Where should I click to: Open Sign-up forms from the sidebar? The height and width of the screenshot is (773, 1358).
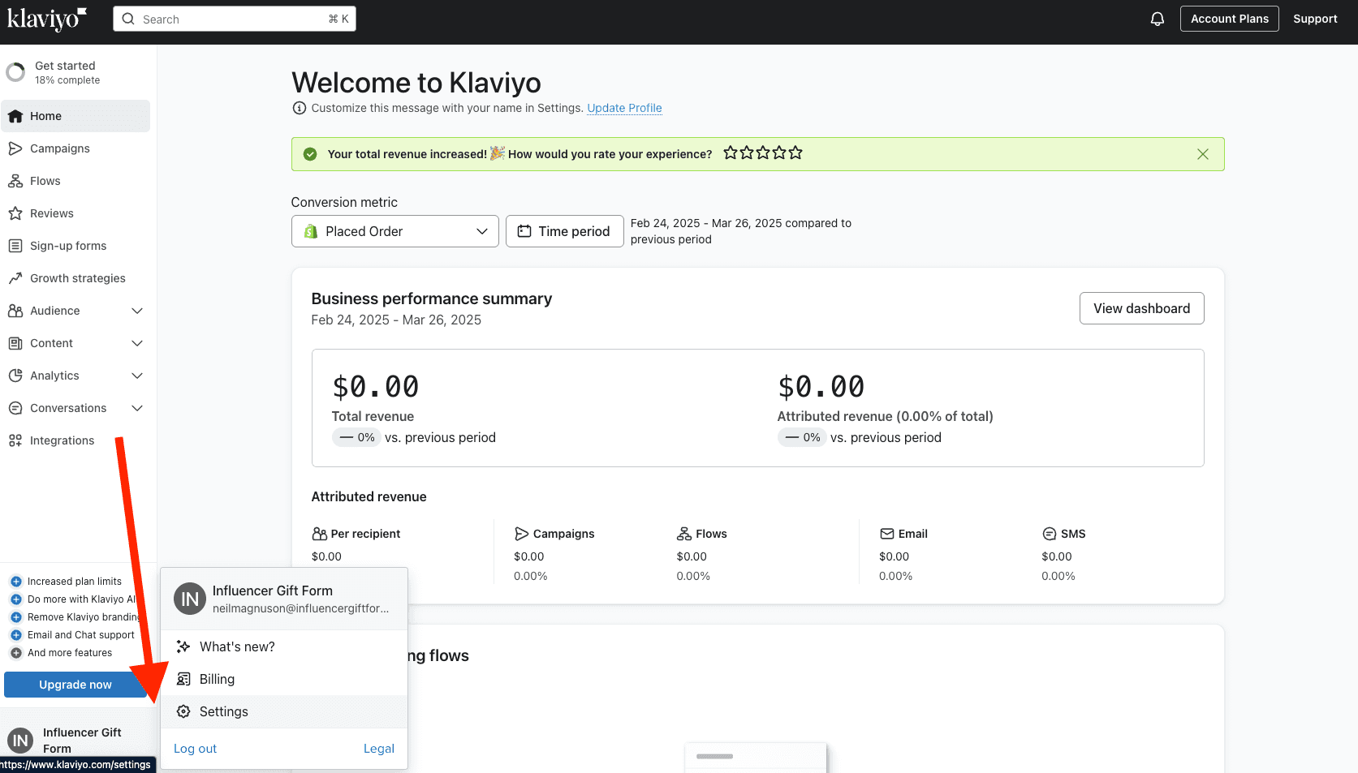(75, 246)
